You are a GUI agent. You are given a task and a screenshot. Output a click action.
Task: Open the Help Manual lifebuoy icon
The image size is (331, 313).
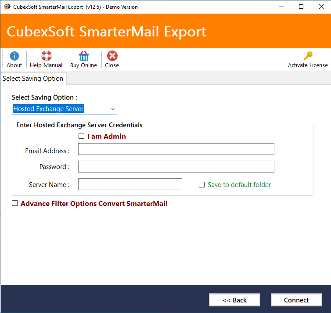(x=46, y=56)
